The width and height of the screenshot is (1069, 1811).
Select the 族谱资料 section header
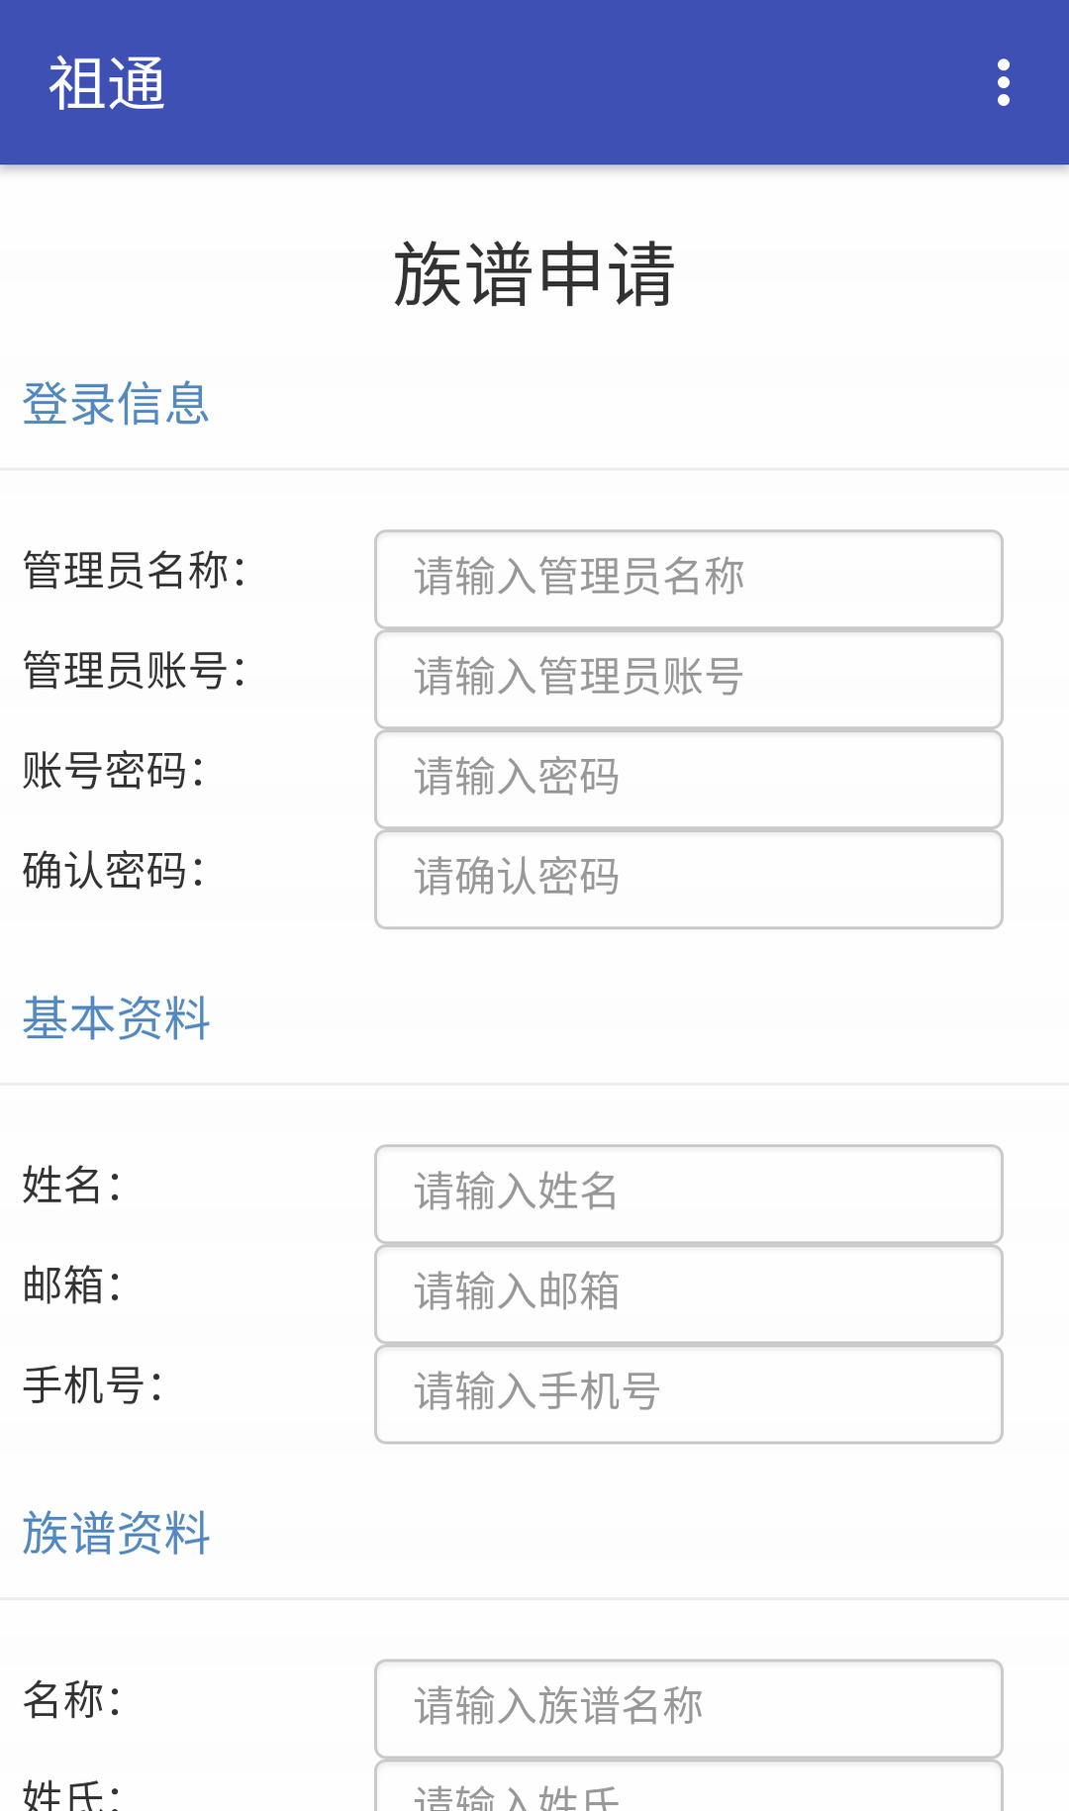116,1533
